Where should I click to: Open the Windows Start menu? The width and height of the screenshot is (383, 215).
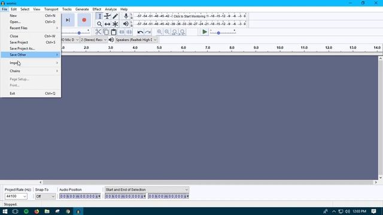point(5,211)
